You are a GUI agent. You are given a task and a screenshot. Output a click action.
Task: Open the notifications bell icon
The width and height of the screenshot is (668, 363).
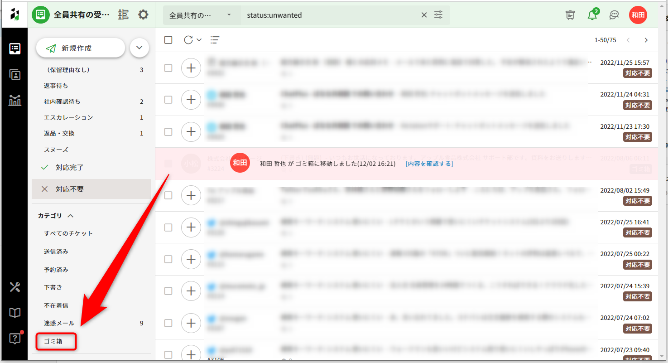592,15
